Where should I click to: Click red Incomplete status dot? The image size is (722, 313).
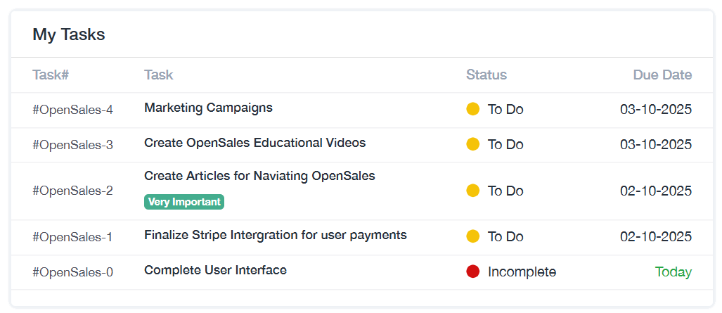click(x=473, y=272)
